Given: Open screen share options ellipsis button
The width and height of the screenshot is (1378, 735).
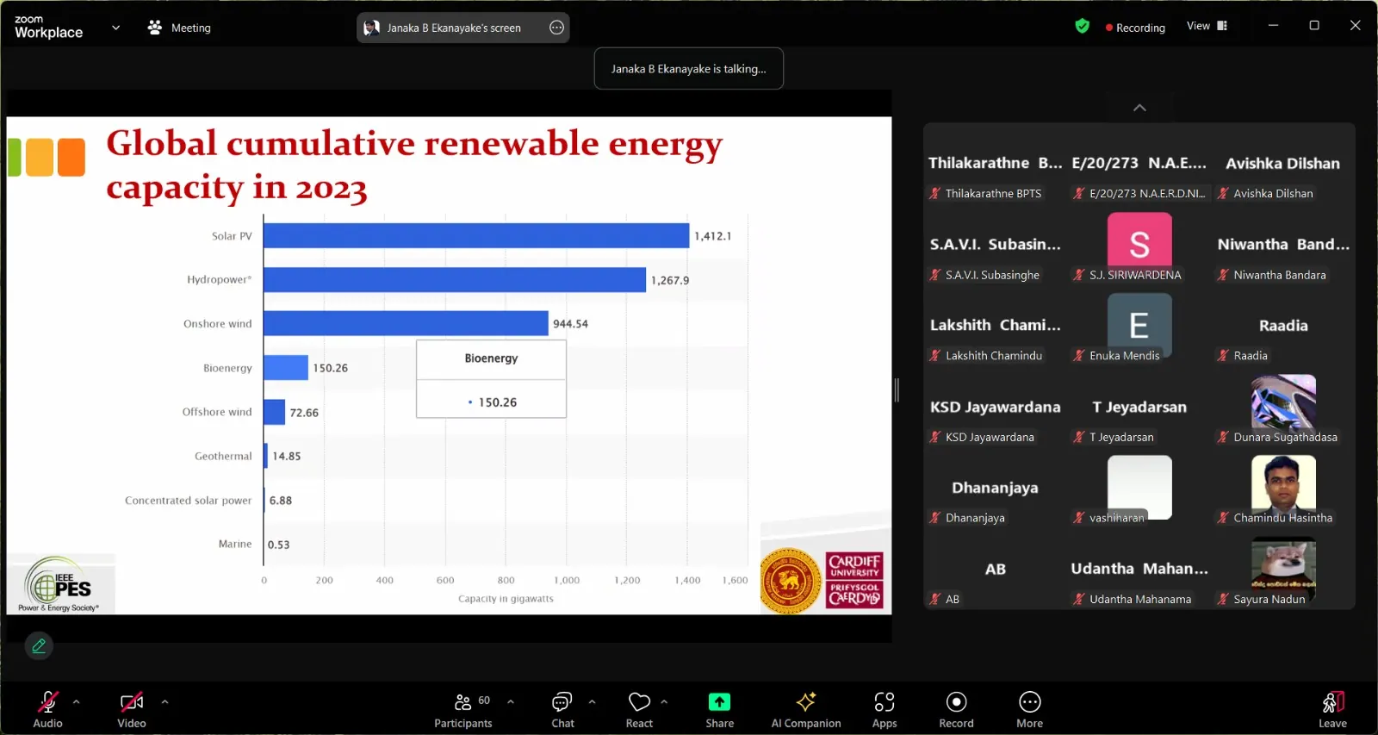Looking at the screenshot, I should point(557,28).
